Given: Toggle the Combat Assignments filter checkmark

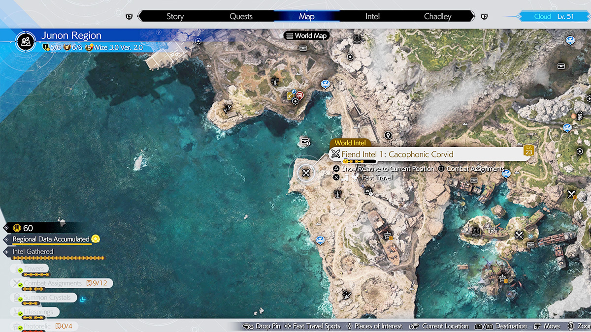Looking at the screenshot, I should [20, 285].
